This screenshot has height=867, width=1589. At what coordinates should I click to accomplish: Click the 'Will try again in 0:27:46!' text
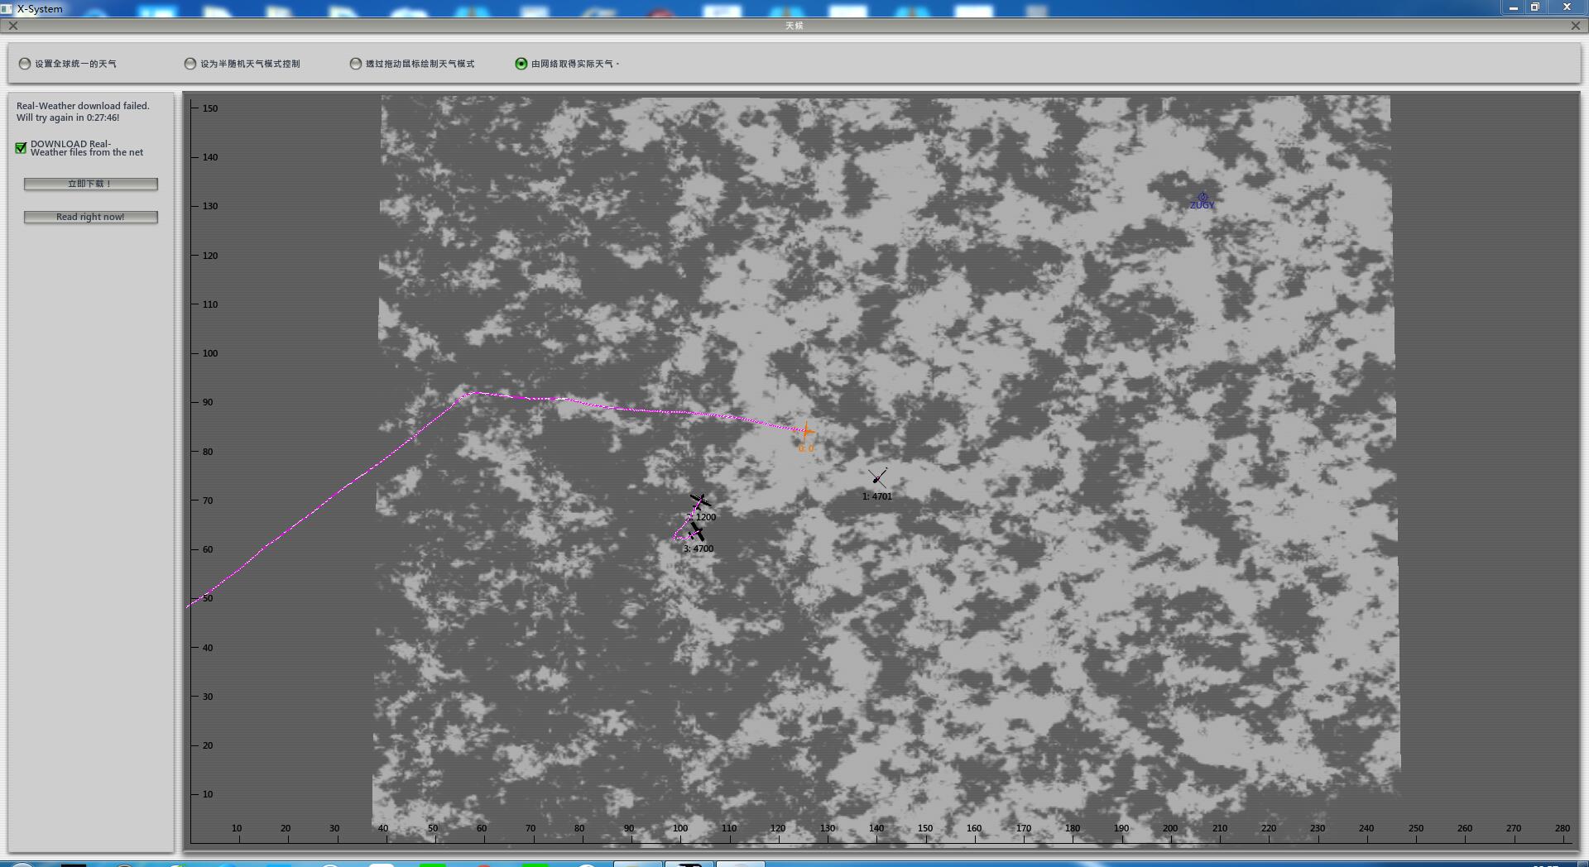coord(68,117)
